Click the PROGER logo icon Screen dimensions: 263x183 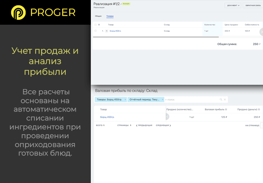click(x=18, y=12)
